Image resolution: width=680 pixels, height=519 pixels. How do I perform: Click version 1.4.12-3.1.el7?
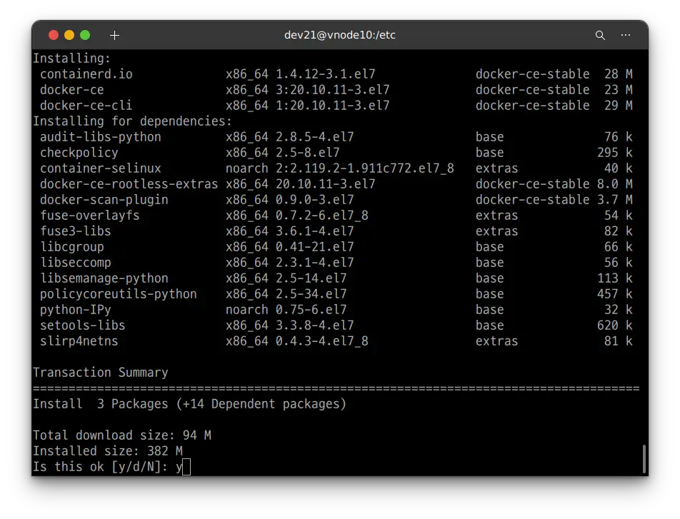325,74
